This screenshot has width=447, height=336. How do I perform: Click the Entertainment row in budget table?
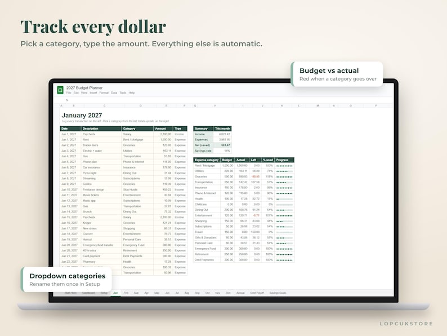point(244,215)
